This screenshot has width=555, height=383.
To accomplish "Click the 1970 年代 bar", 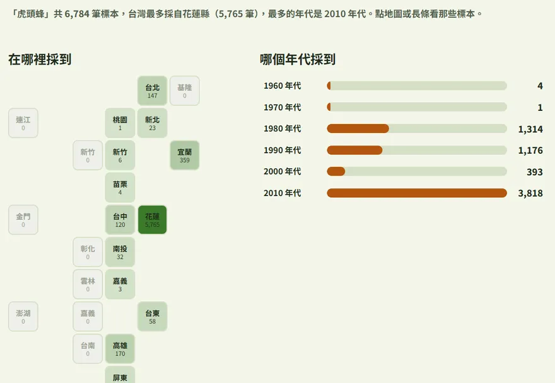I will 417,107.
